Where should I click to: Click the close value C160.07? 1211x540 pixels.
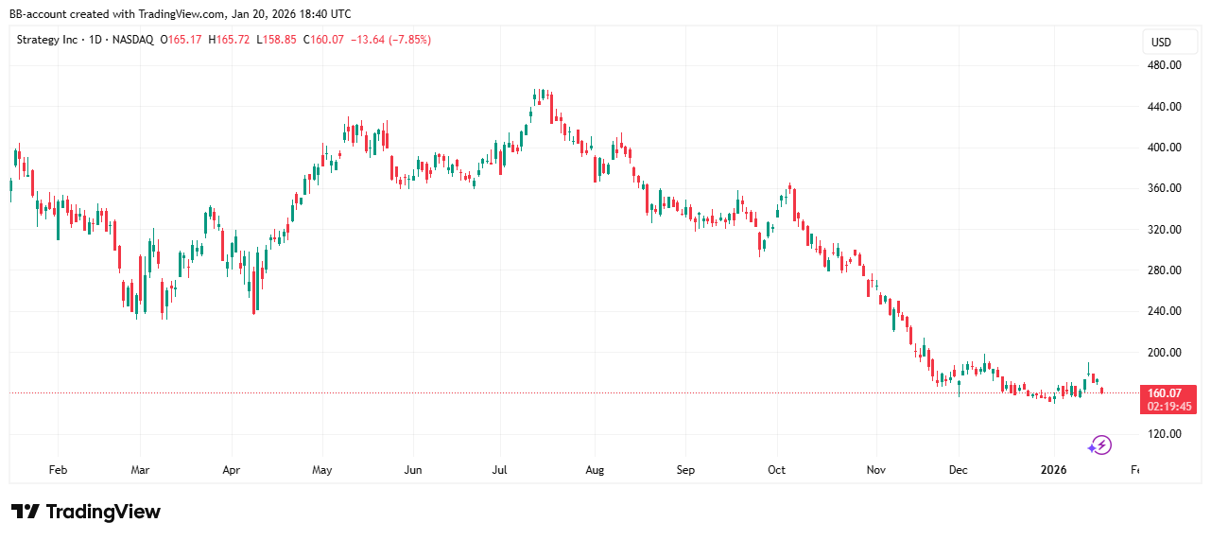click(x=324, y=40)
